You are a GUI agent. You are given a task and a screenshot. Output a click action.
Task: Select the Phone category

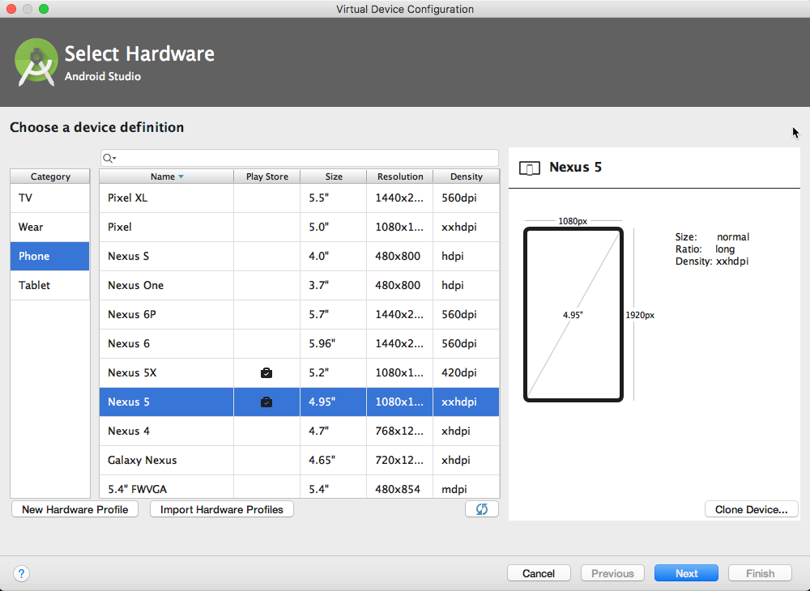coord(50,256)
